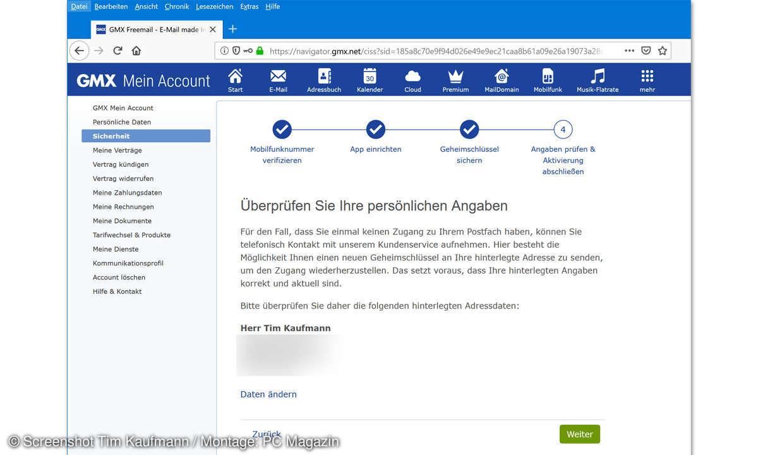Click the browser forward arrow
This screenshot has height=455, width=758.
coord(99,51)
